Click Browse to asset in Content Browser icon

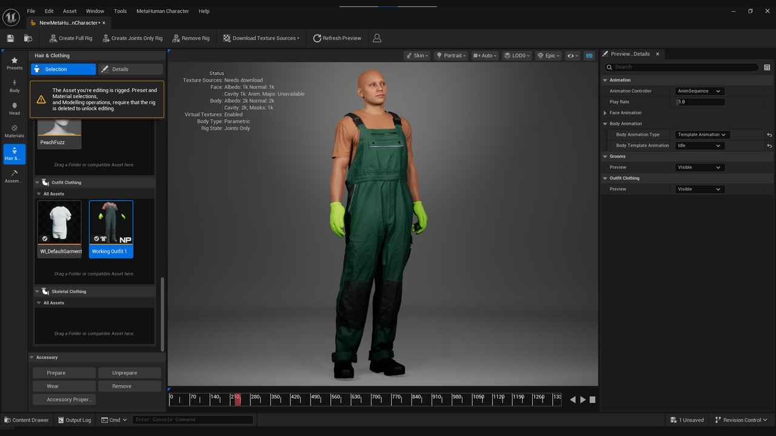coord(28,38)
